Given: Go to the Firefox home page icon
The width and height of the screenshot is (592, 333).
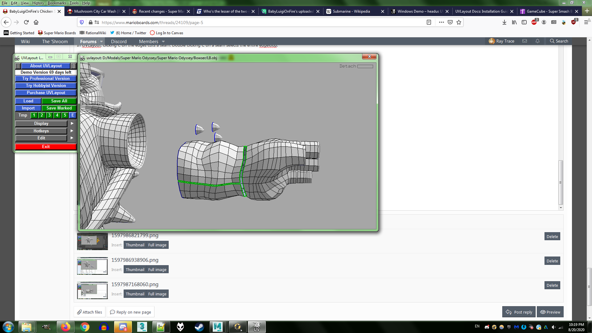Looking at the screenshot, I should (x=36, y=22).
